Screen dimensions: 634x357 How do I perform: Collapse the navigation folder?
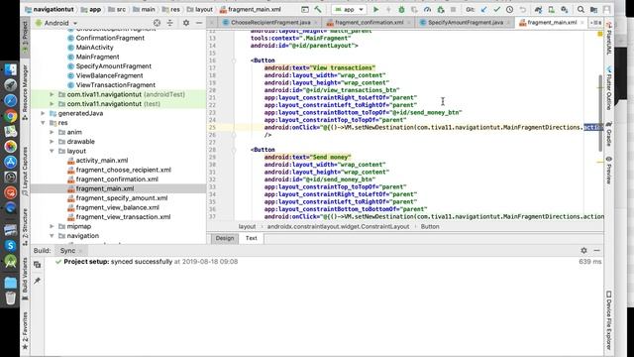(52, 236)
